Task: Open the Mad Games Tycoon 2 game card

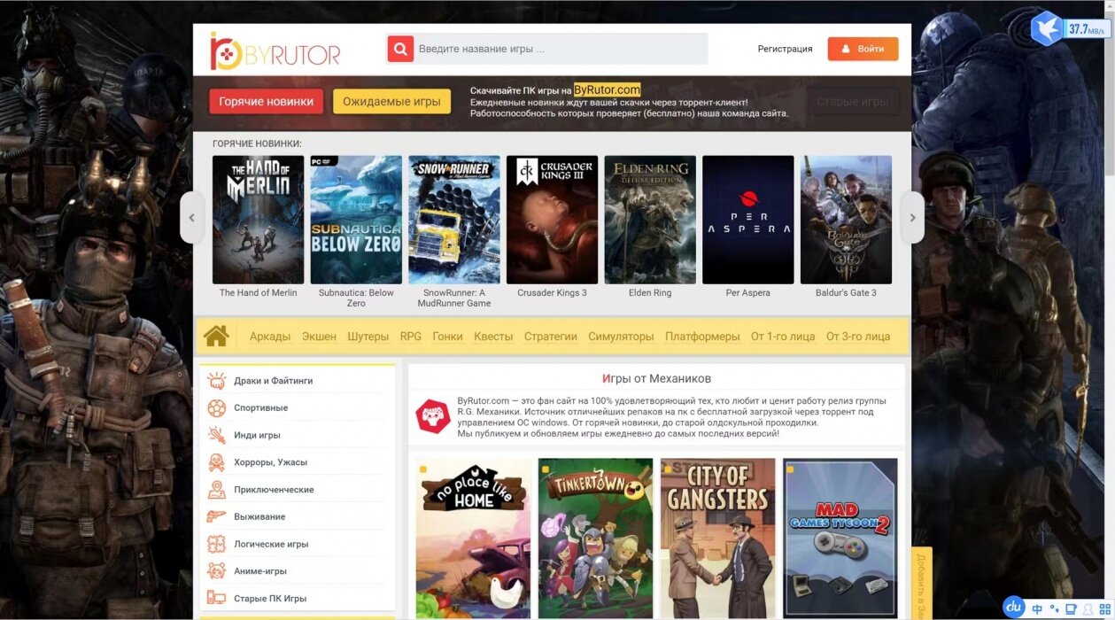Action: (840, 539)
